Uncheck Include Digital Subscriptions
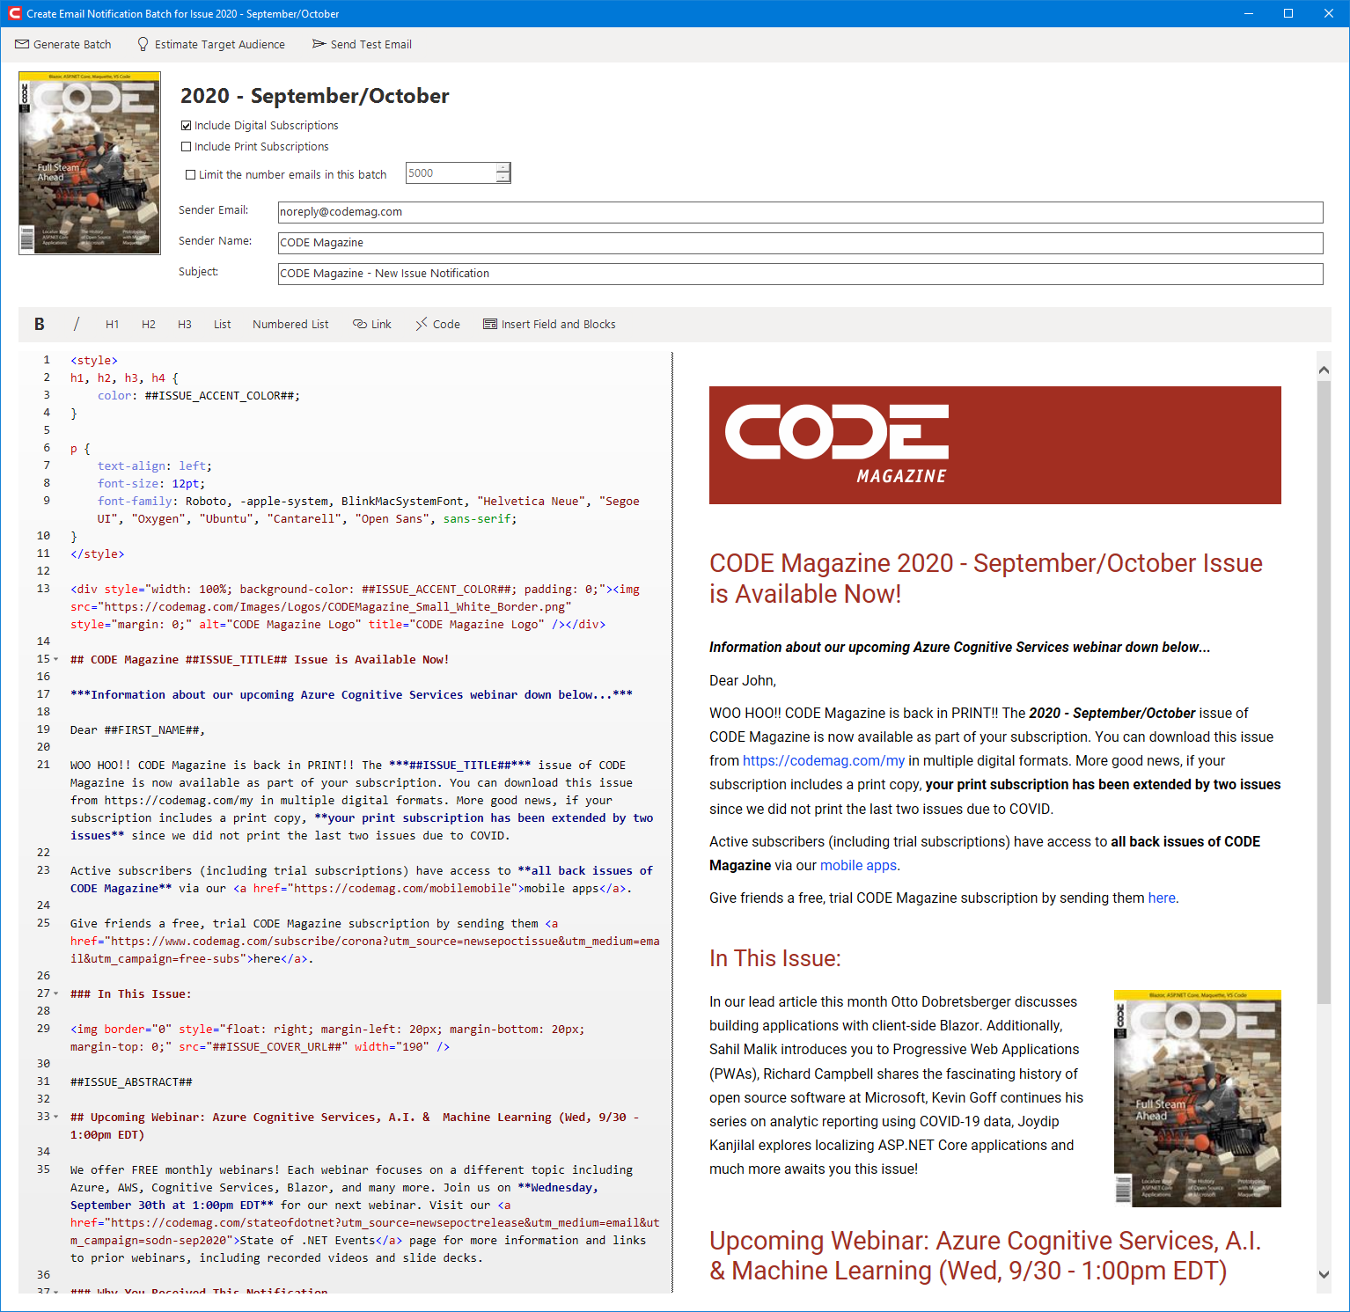This screenshot has height=1312, width=1350. click(186, 126)
